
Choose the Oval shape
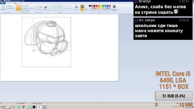[x=54, y=6]
